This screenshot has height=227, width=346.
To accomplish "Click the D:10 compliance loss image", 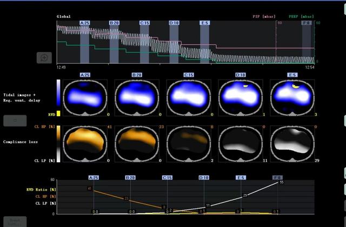I will [239, 143].
